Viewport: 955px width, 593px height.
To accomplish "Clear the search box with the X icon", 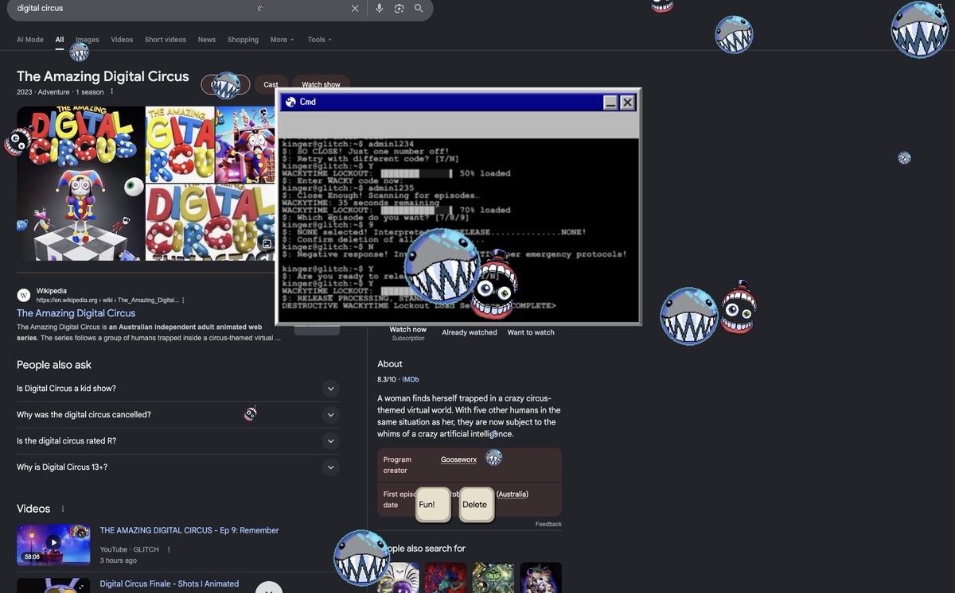I will [x=355, y=8].
